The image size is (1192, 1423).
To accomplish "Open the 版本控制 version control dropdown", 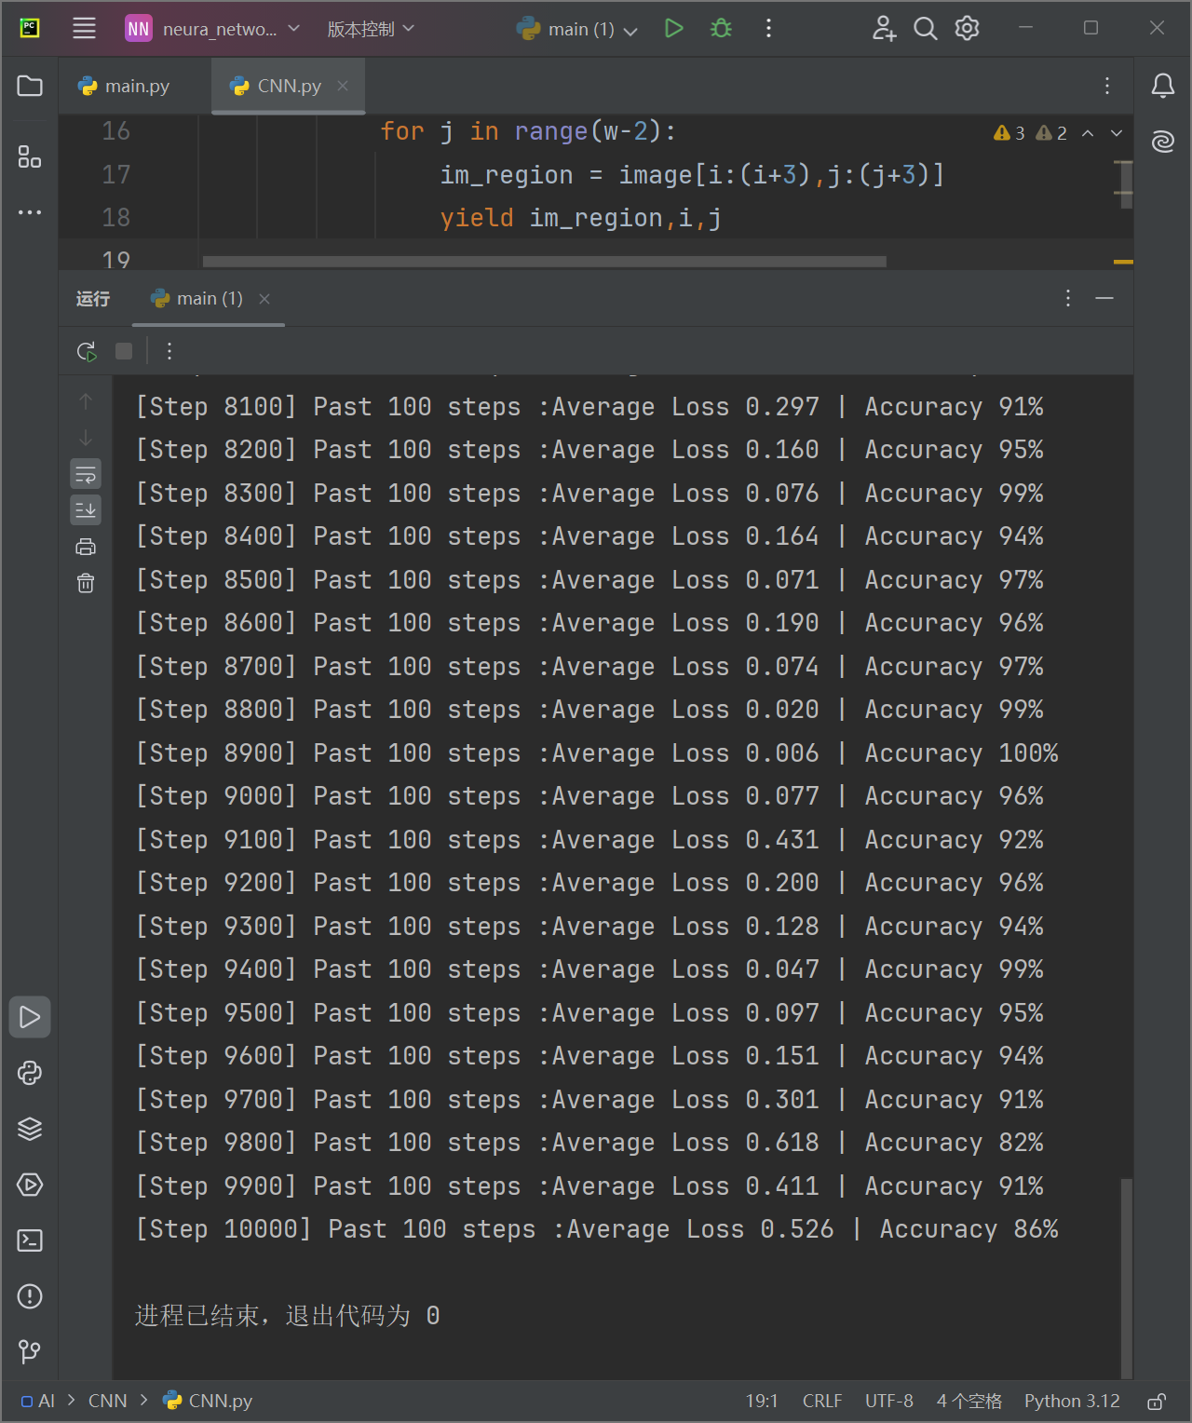I will (371, 29).
